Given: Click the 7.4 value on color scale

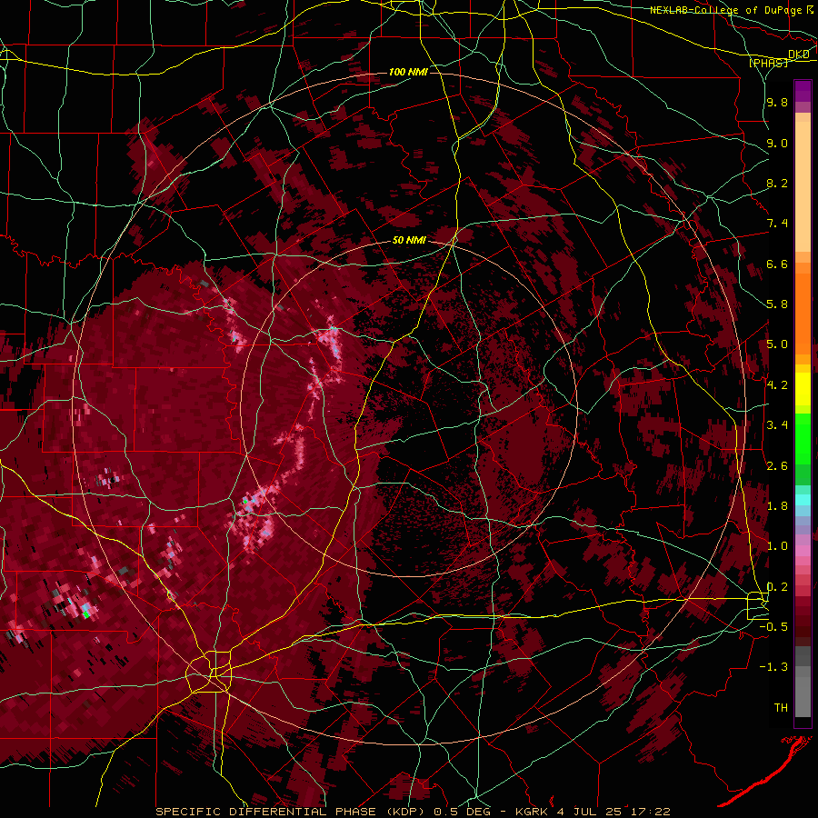Looking at the screenshot, I should pyautogui.click(x=777, y=224).
